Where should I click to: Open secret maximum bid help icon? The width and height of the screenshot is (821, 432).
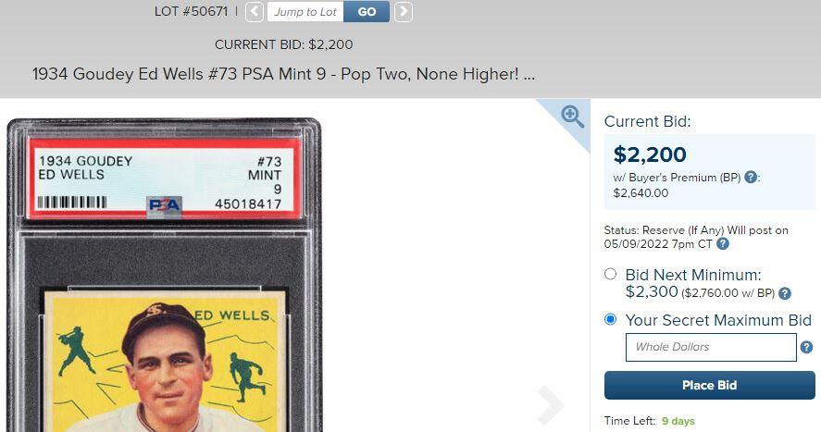pos(806,347)
